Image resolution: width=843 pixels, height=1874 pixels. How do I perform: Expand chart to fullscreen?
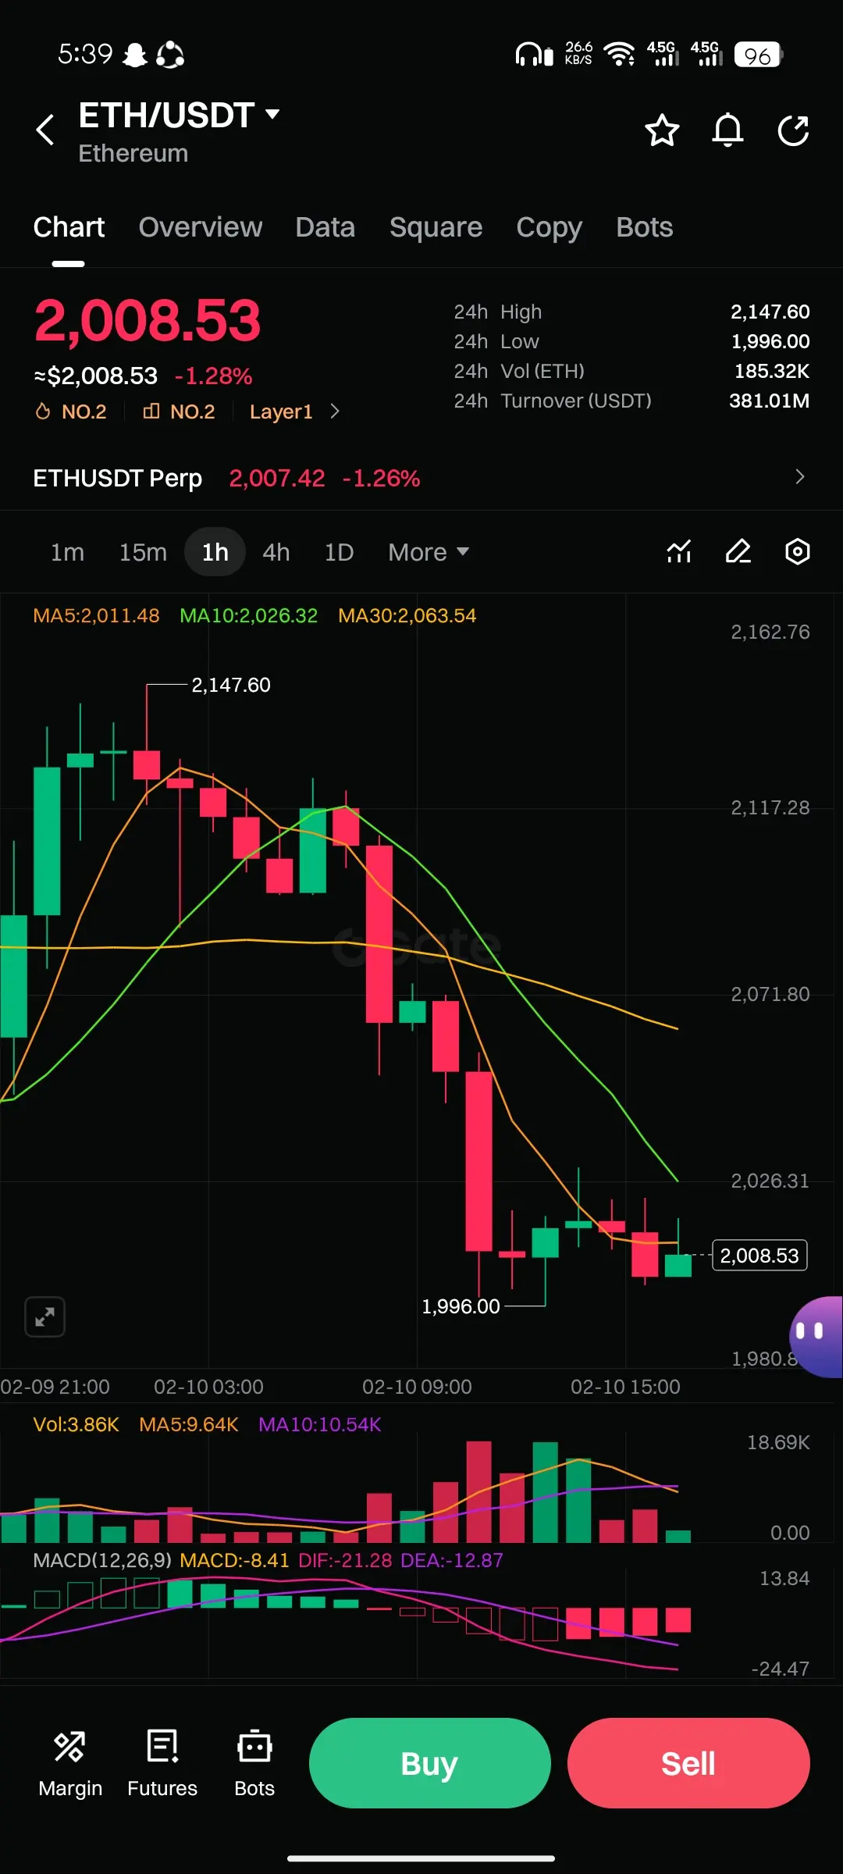(x=45, y=1317)
